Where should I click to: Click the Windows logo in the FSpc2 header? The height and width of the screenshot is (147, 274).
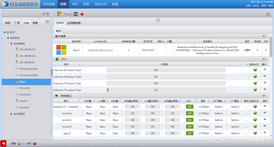[x=59, y=14]
